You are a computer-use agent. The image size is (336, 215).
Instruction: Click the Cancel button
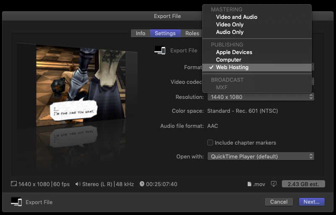[279, 202]
